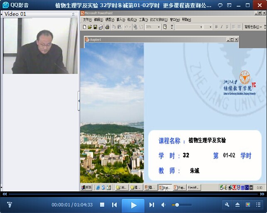This screenshot has width=267, height=213.
Task: Adjust the volume slider knob
Action: point(177,205)
